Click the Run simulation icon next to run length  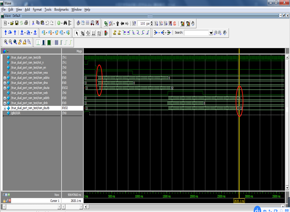(x=156, y=23)
